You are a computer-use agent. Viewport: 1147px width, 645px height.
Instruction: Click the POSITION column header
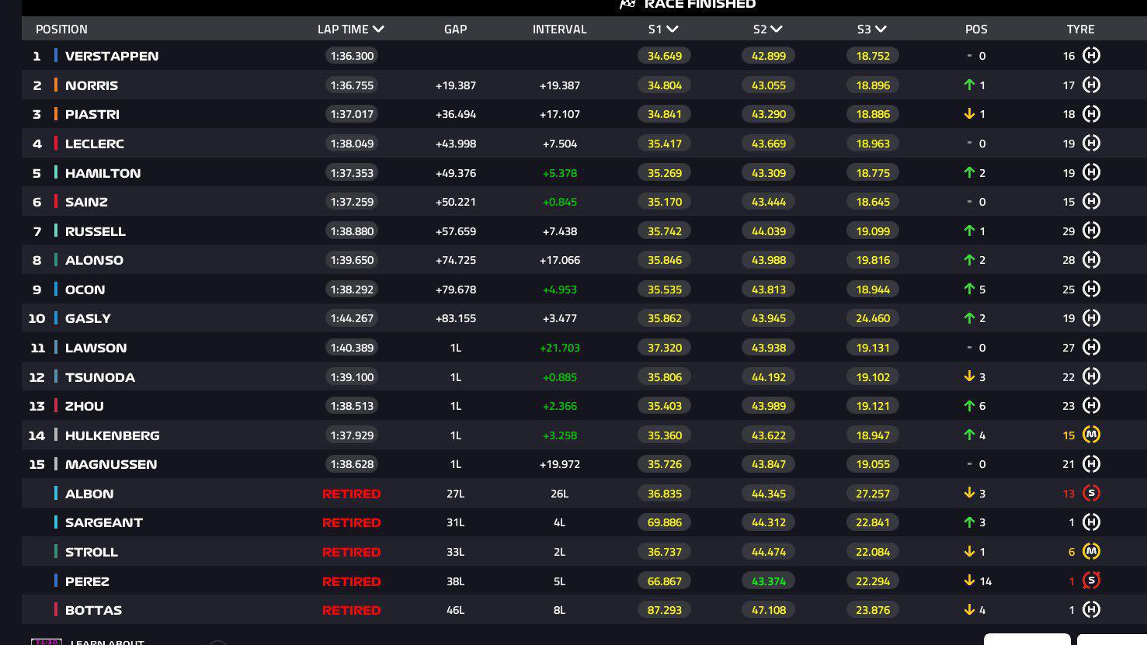click(x=61, y=29)
